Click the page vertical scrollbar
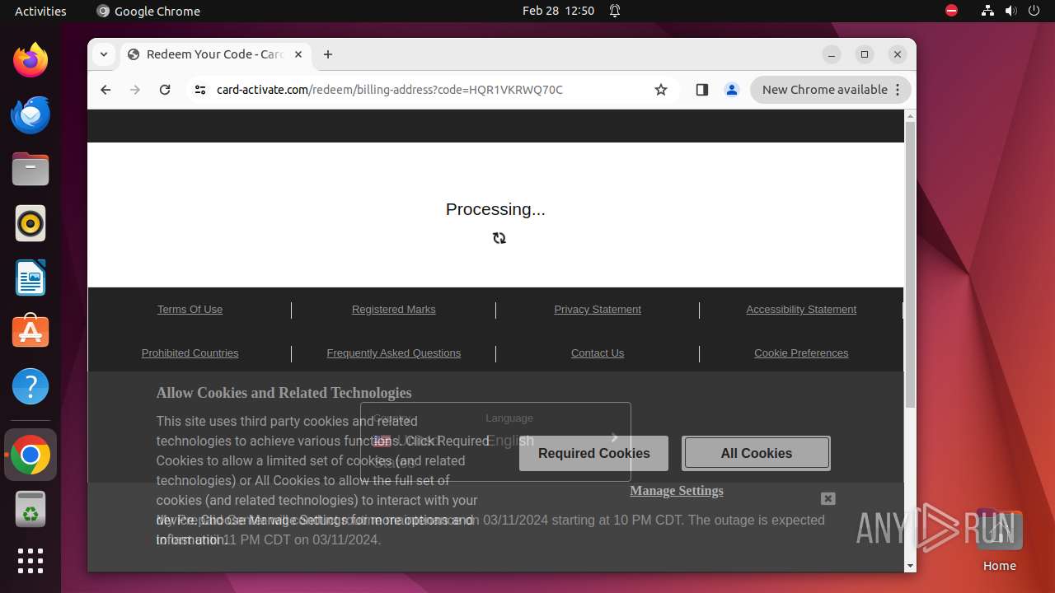This screenshot has width=1055, height=593. (x=910, y=264)
